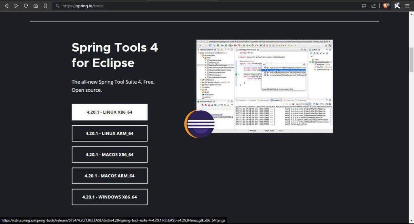Image resolution: width=414 pixels, height=224 pixels.
Task: Open the browser hamburger menu
Action: tap(408, 6)
